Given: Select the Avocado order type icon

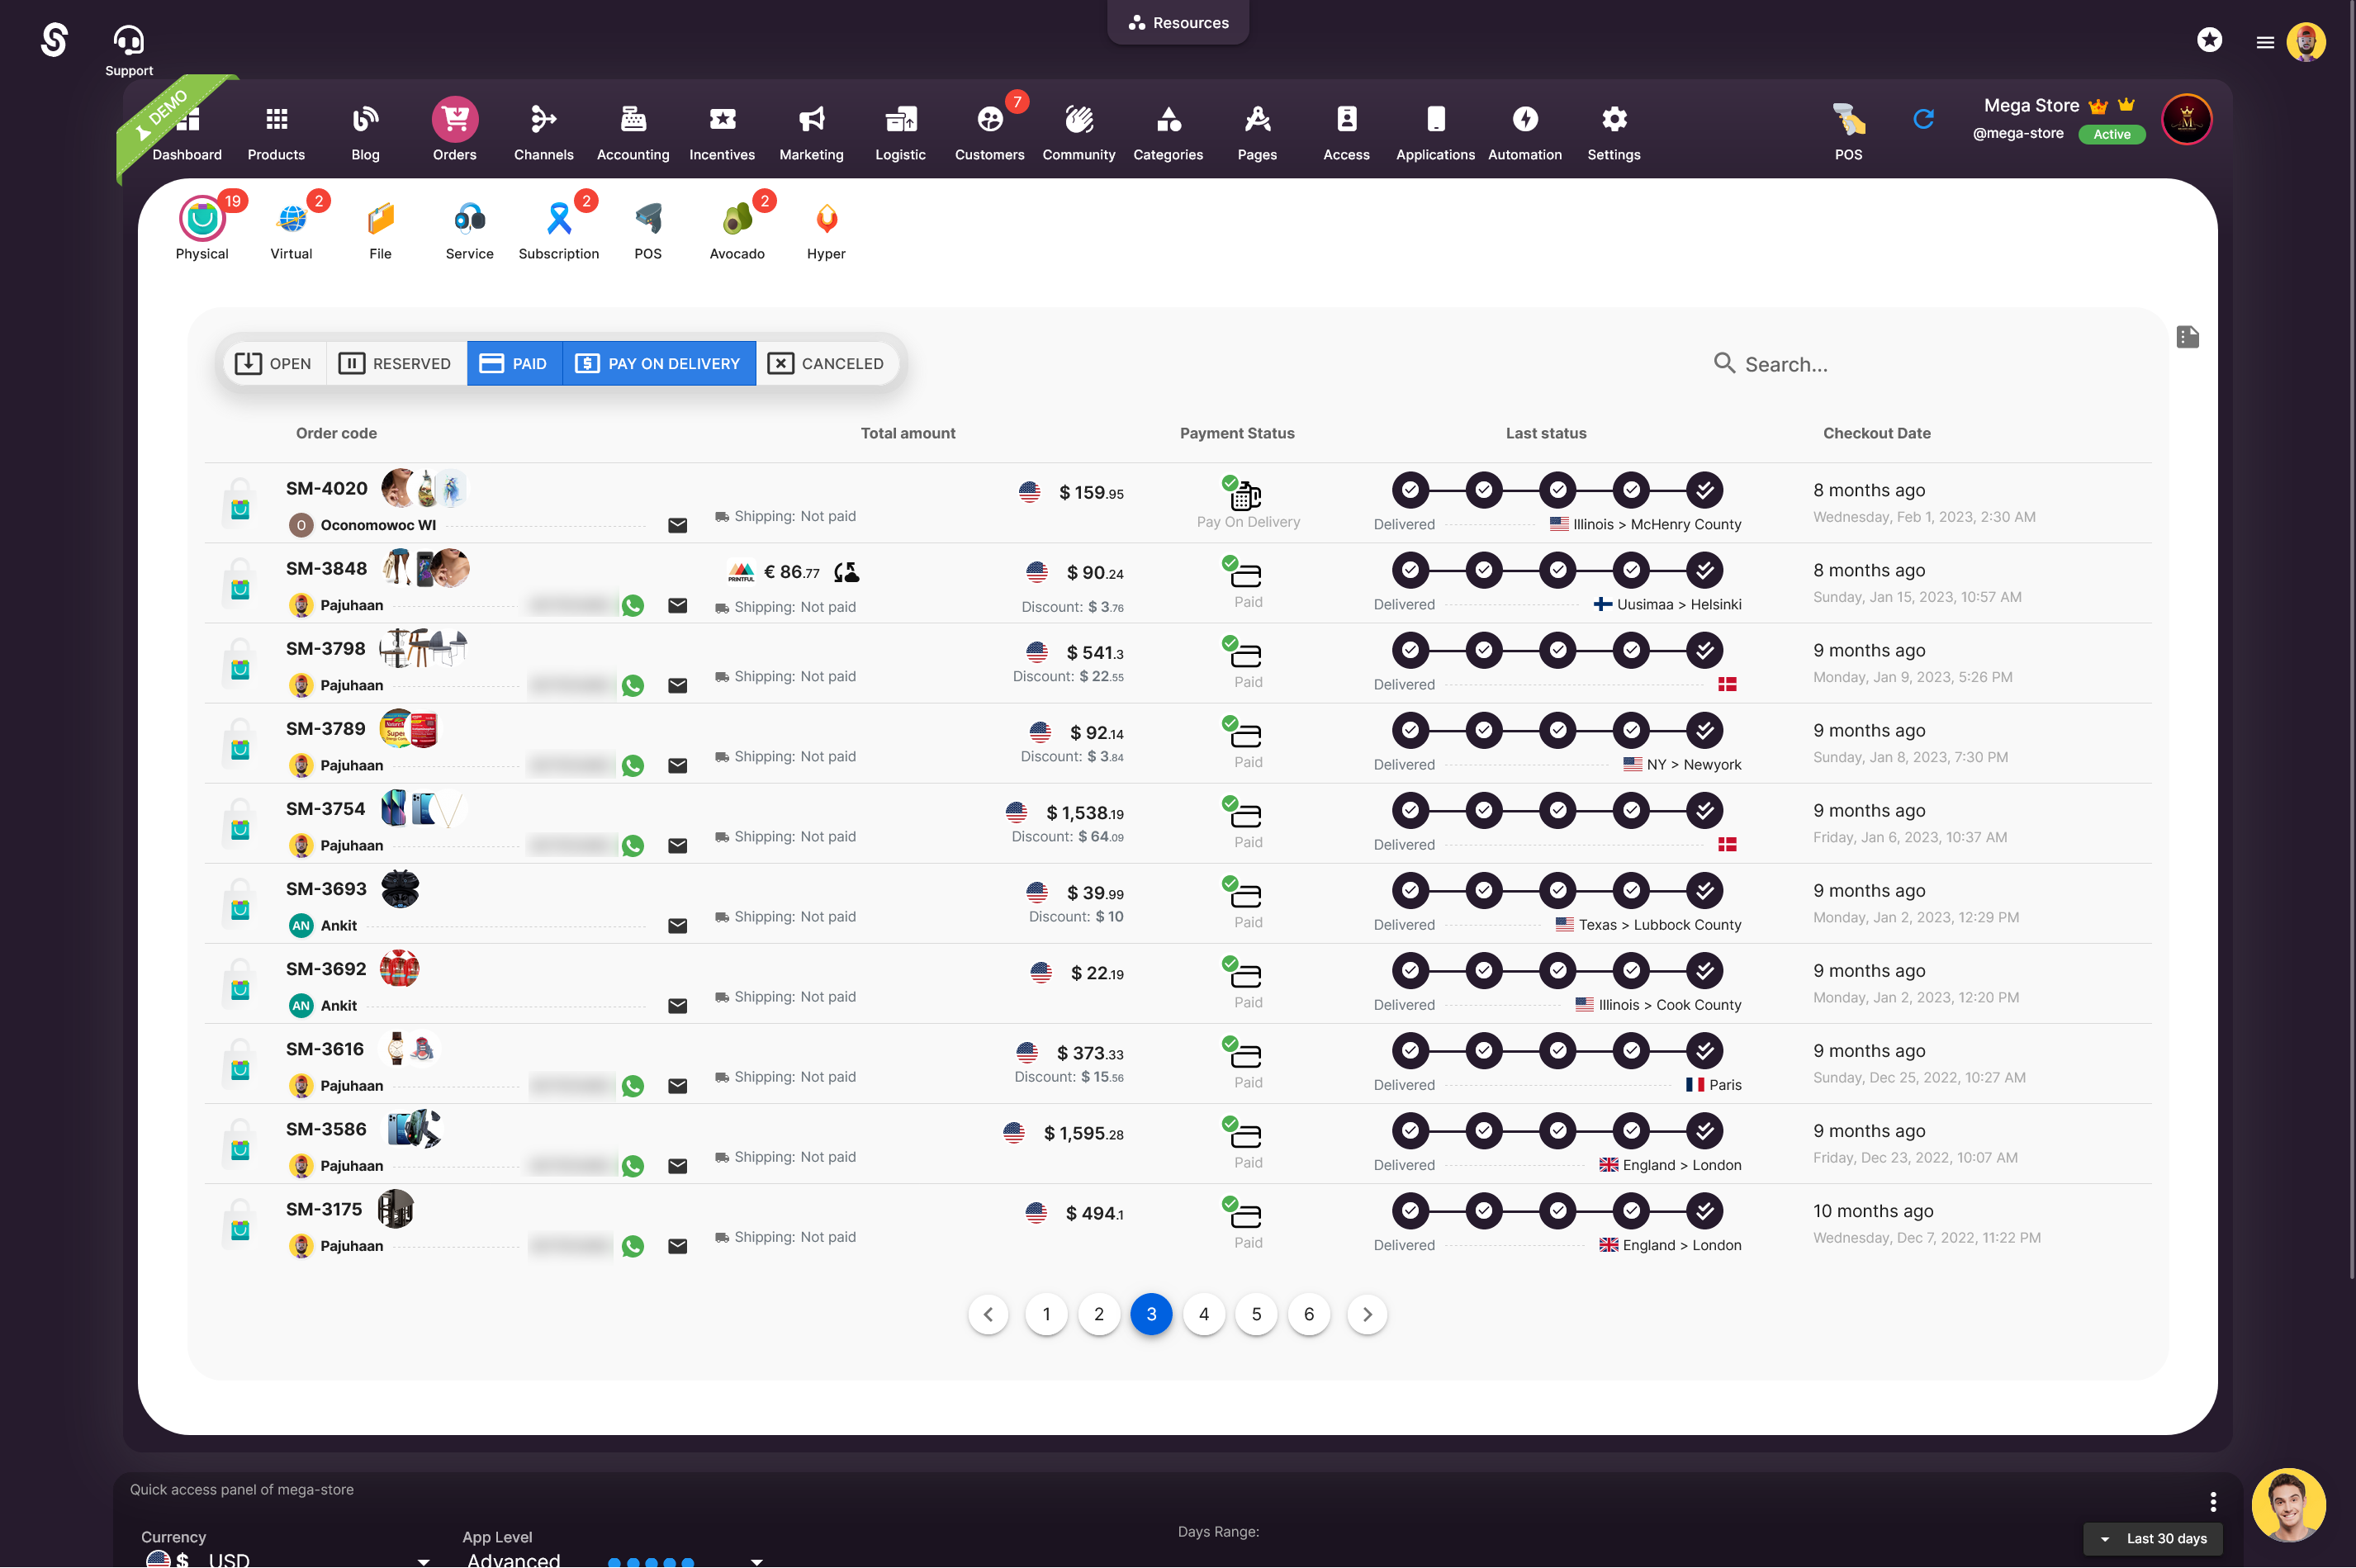Looking at the screenshot, I should coord(737,219).
